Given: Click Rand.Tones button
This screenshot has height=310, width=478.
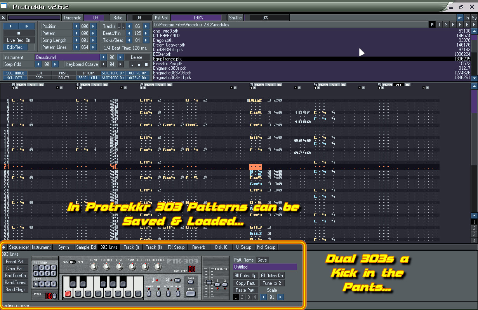Looking at the screenshot, I should point(16,282).
